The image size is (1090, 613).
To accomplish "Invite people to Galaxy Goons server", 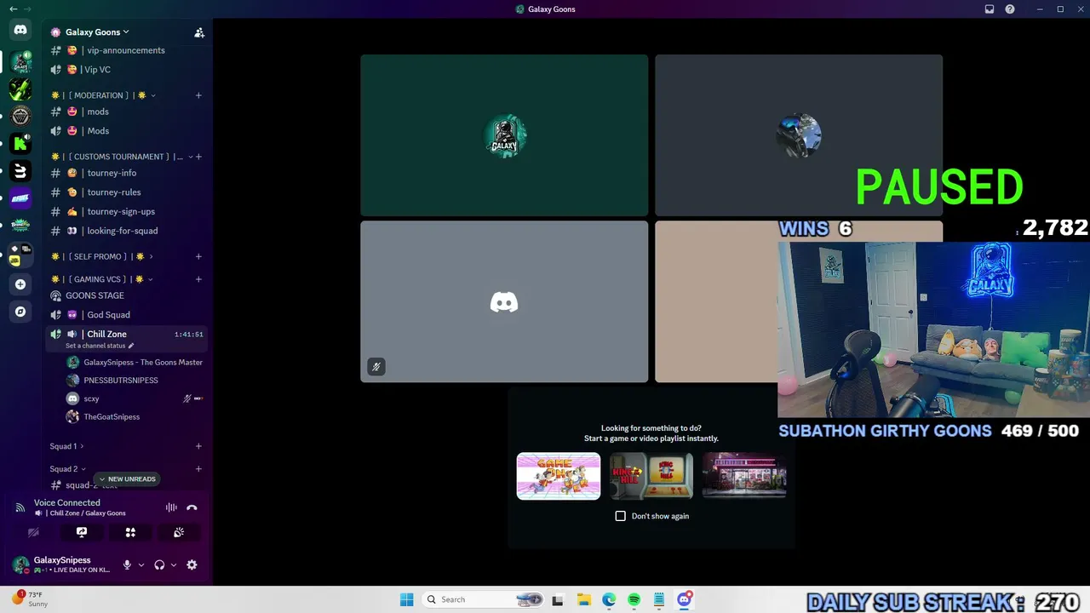I will (199, 32).
